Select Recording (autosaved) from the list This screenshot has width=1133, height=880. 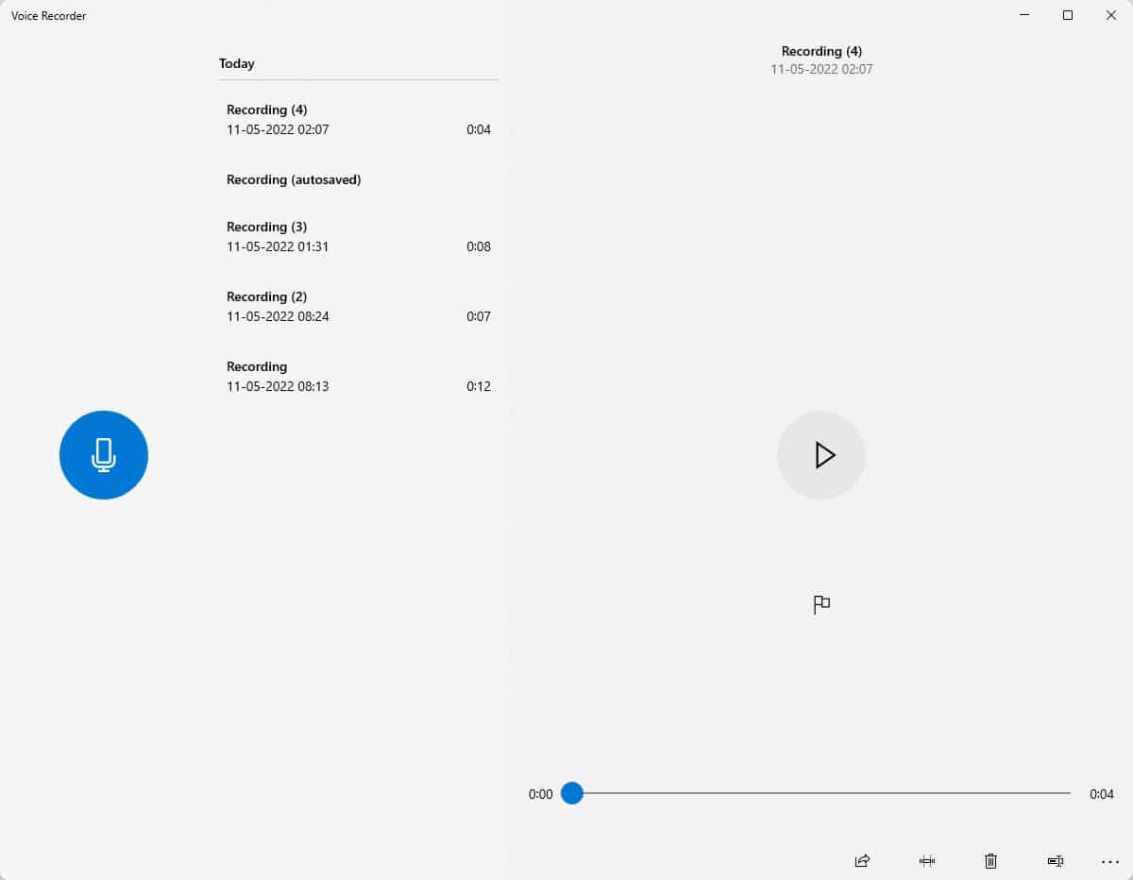294,179
